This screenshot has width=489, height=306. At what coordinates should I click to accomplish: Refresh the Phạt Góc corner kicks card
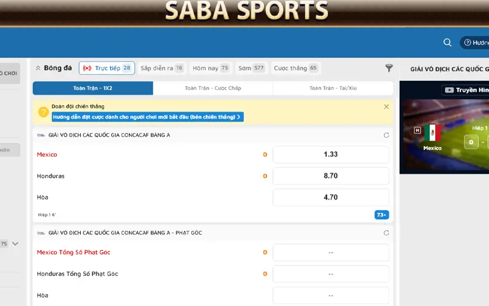(386, 233)
